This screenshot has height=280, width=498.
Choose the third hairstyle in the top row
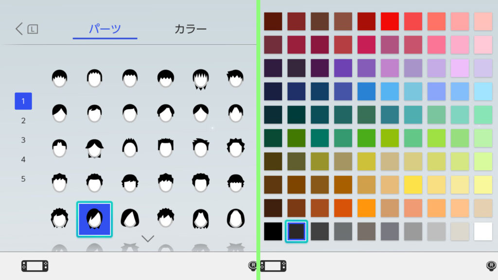[130, 78]
